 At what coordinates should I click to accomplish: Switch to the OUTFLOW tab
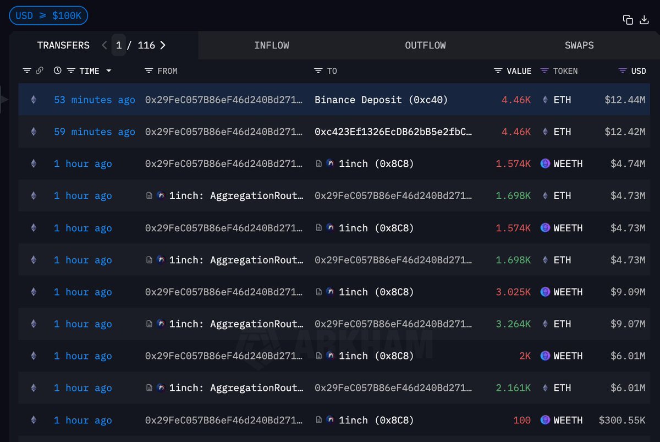click(x=425, y=45)
